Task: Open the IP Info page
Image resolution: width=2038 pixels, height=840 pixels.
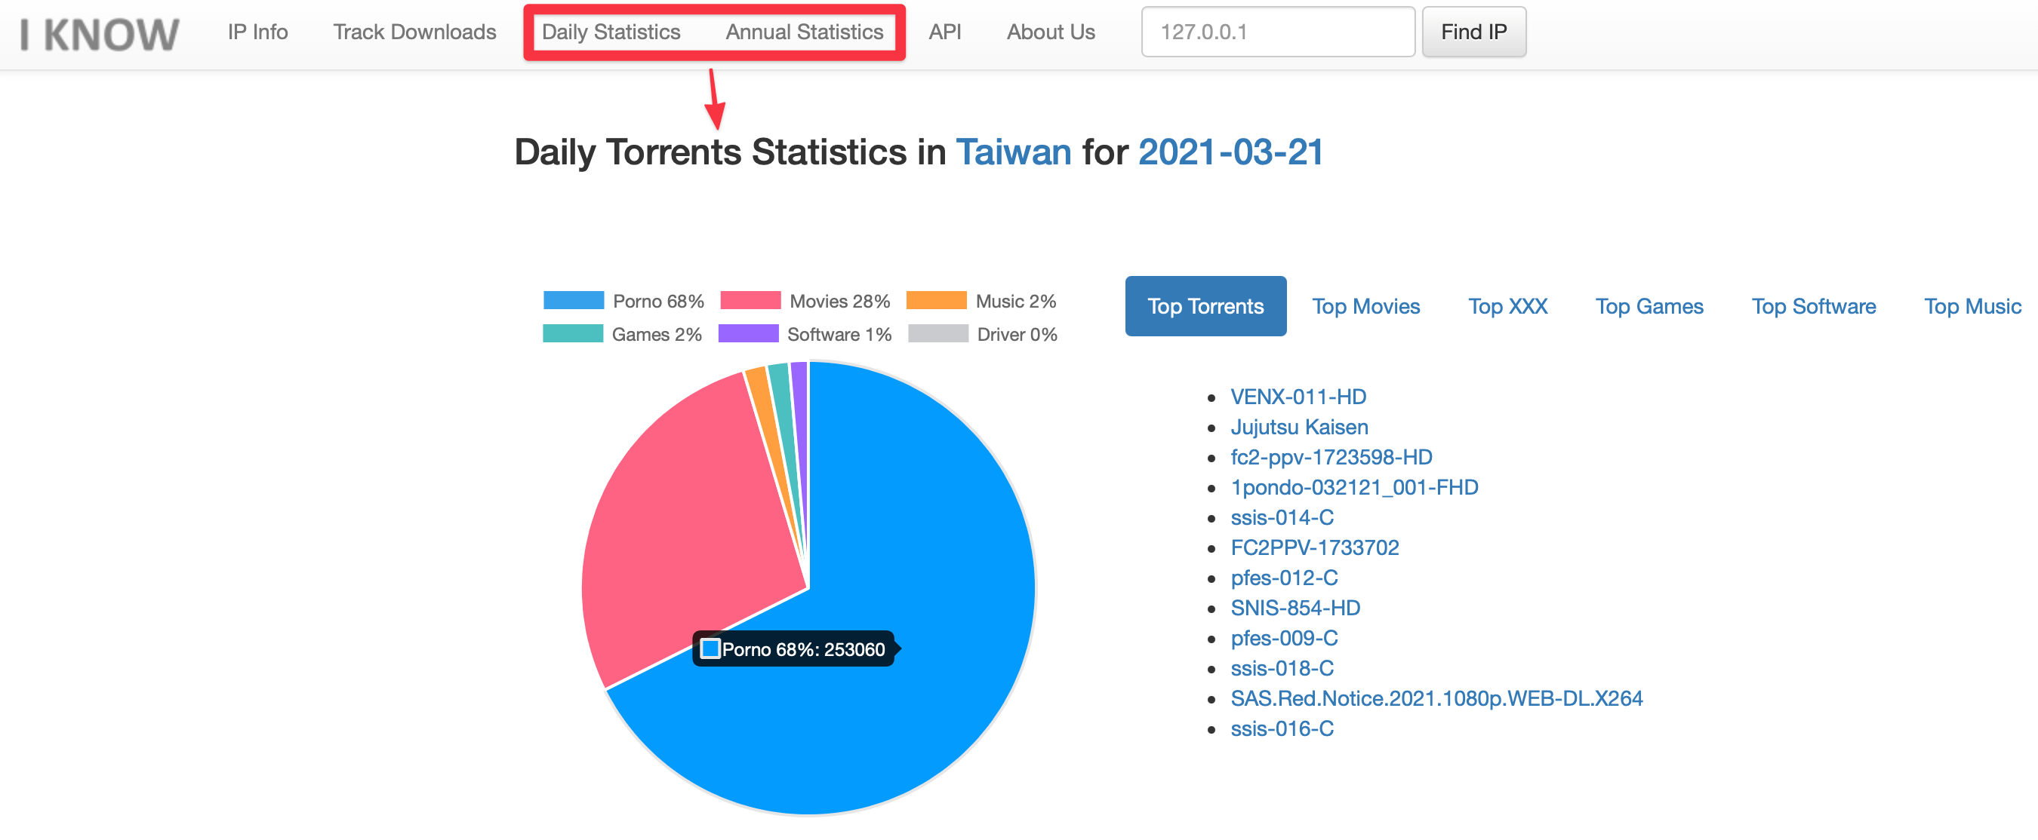Action: [x=257, y=32]
